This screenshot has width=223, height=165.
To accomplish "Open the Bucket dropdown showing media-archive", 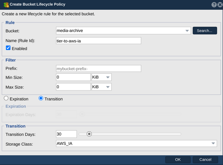I will coord(123,31).
